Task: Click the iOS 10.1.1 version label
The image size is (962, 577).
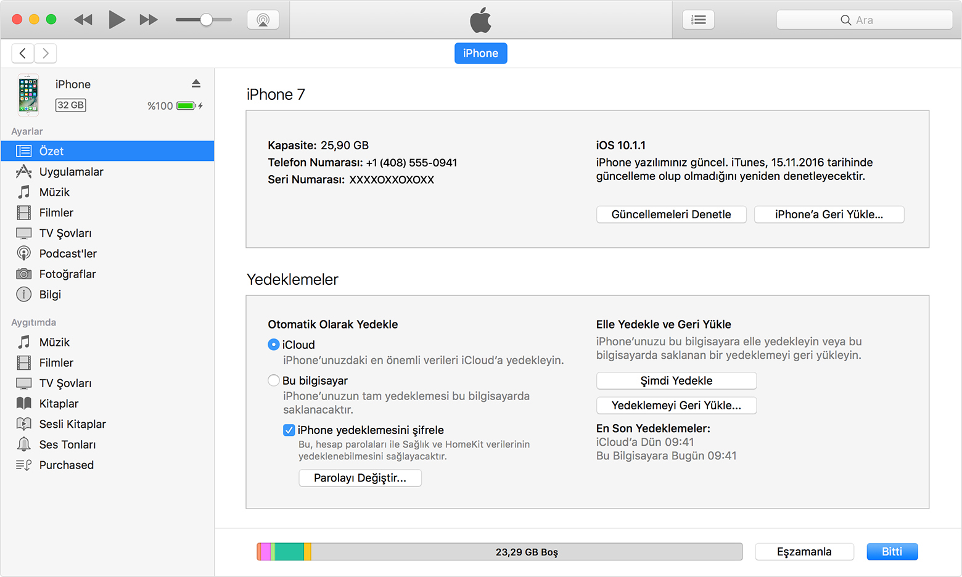Action: click(x=621, y=145)
